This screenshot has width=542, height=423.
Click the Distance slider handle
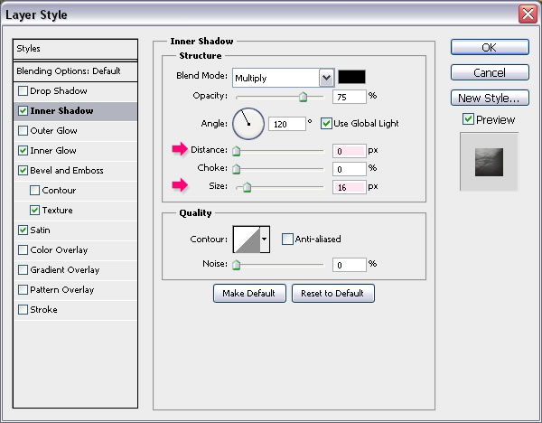point(236,151)
